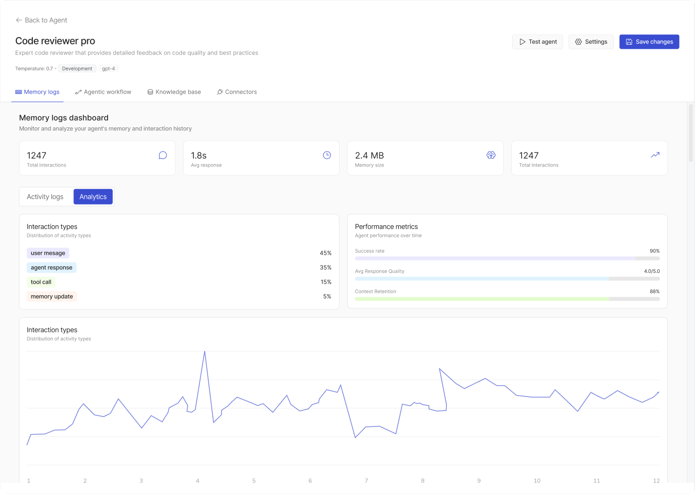This screenshot has height=494, width=695.
Task: Open the Settings button
Action: tap(591, 42)
